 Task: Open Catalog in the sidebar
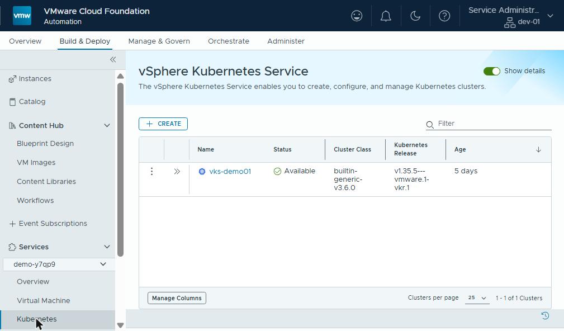point(32,102)
